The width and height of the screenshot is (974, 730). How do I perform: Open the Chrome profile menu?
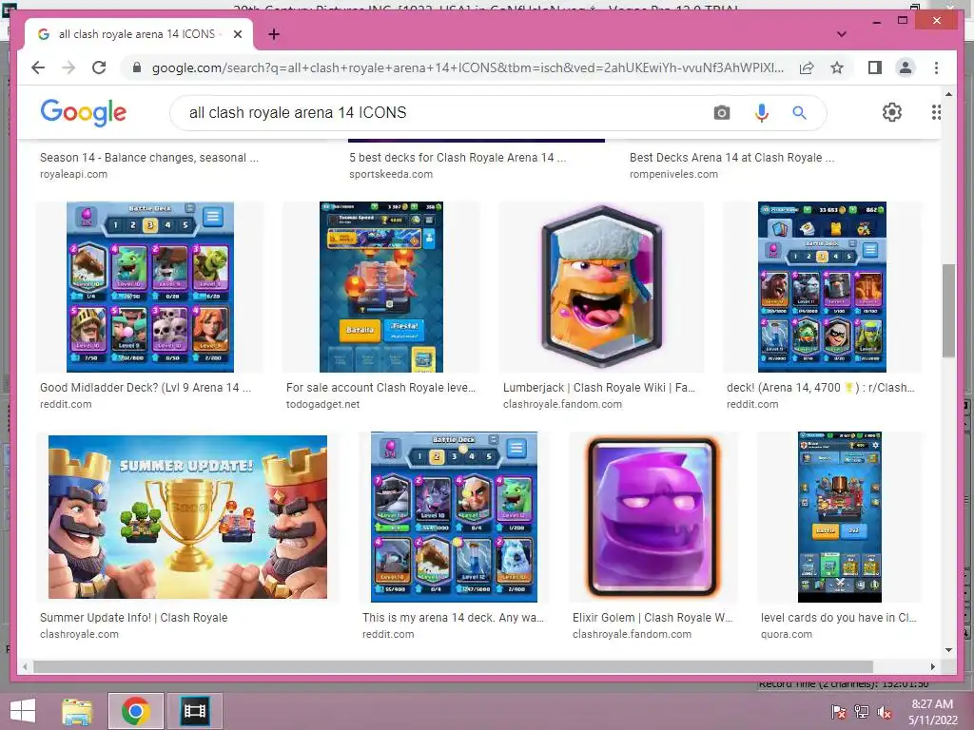coord(906,67)
